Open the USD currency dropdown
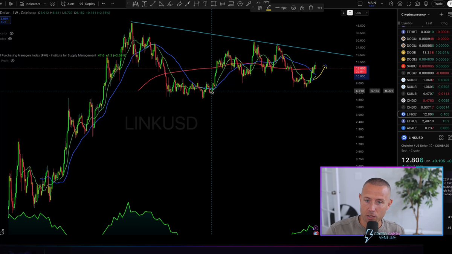 tap(361, 13)
